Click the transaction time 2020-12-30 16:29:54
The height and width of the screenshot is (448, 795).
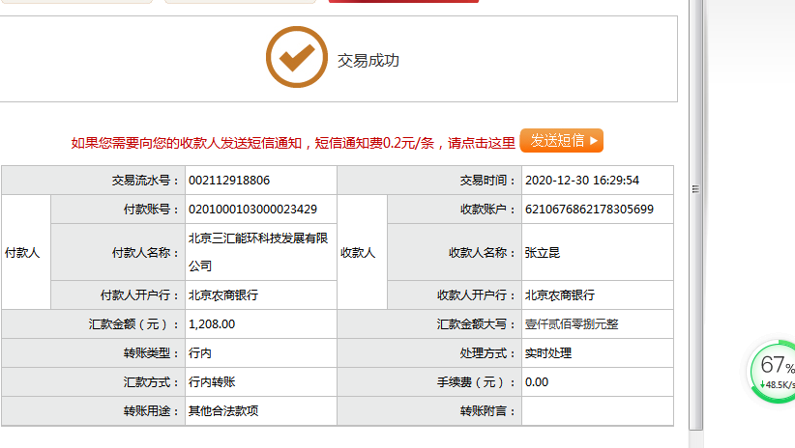582,181
